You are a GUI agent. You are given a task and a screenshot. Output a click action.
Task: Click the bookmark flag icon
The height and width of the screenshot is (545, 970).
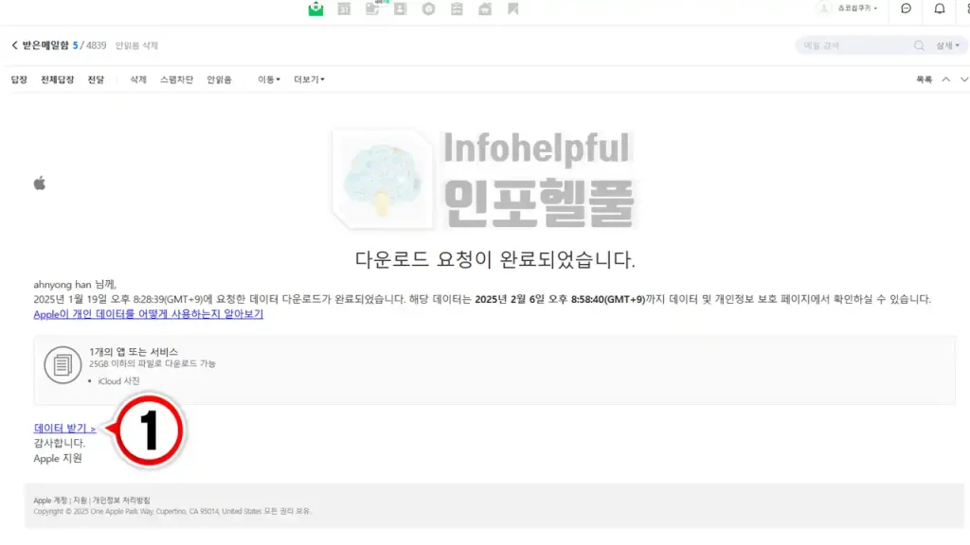(x=512, y=9)
